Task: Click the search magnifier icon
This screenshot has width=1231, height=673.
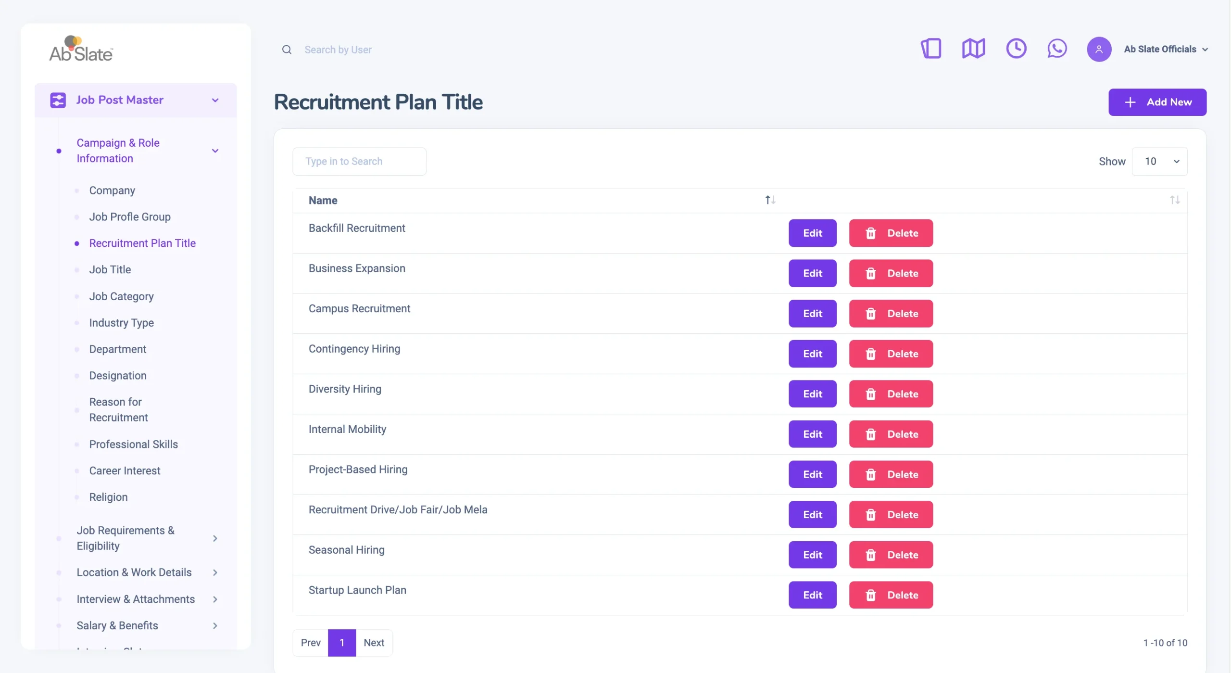Action: [287, 50]
